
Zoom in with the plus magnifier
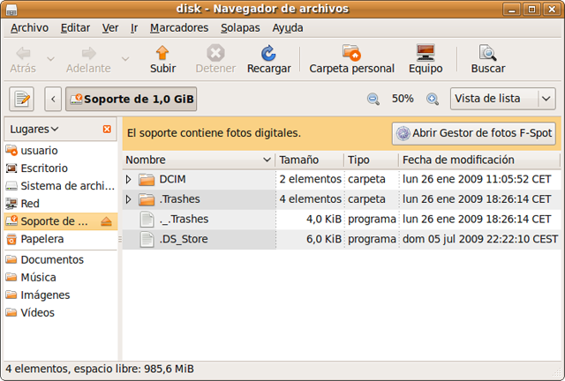coord(433,99)
